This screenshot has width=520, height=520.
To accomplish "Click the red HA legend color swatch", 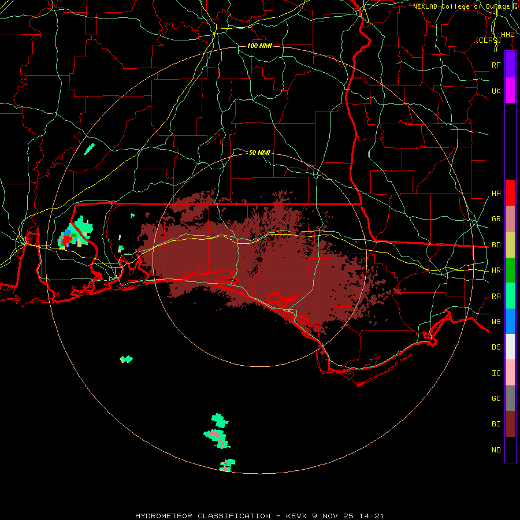I will [x=510, y=193].
